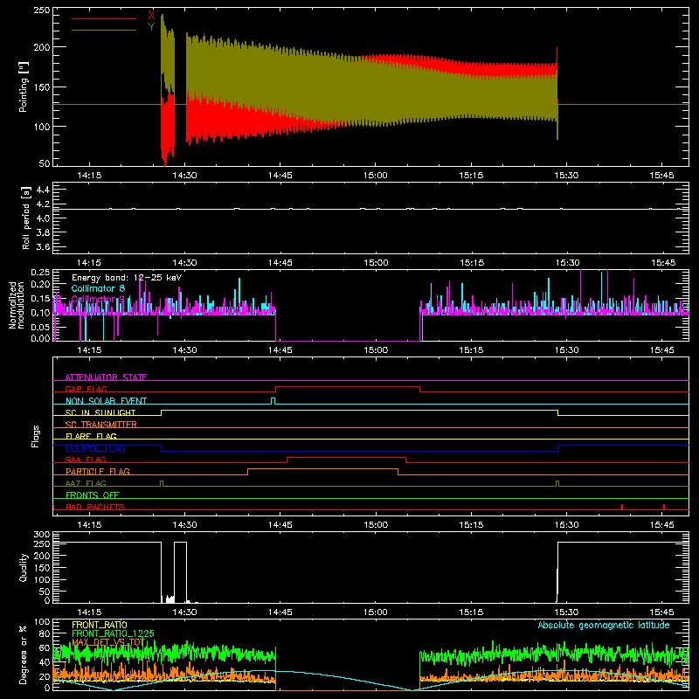The height and width of the screenshot is (699, 699).
Task: Click the cyan NON_SOLAR_EVENT pulse near 14:44
Action: coord(273,400)
